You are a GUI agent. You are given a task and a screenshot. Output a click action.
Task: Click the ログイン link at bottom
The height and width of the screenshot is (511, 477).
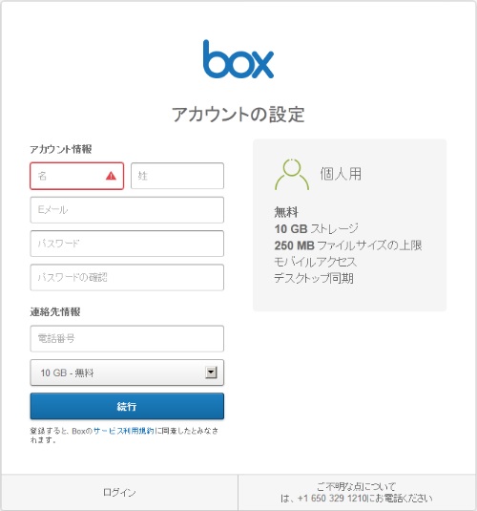click(x=119, y=493)
